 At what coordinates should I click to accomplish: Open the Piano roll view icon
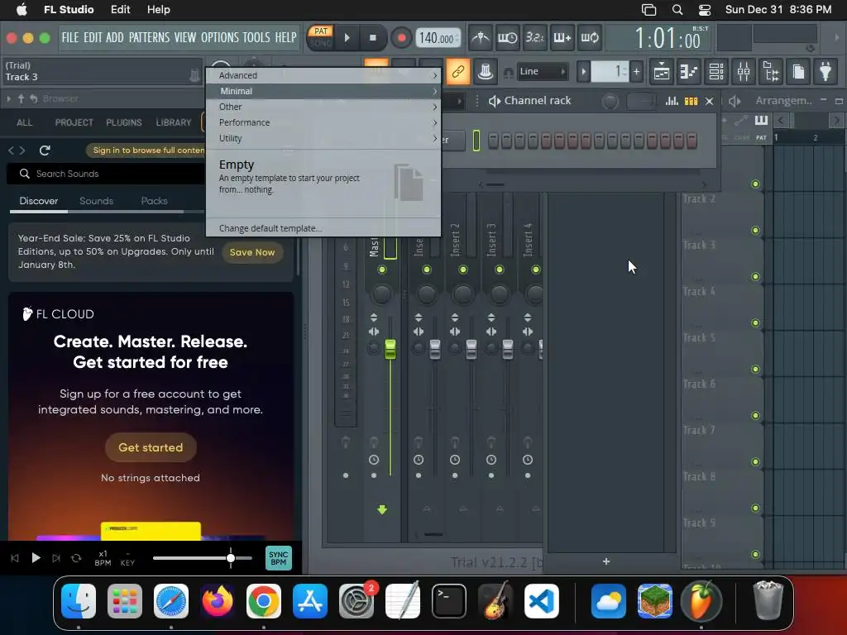tap(689, 71)
